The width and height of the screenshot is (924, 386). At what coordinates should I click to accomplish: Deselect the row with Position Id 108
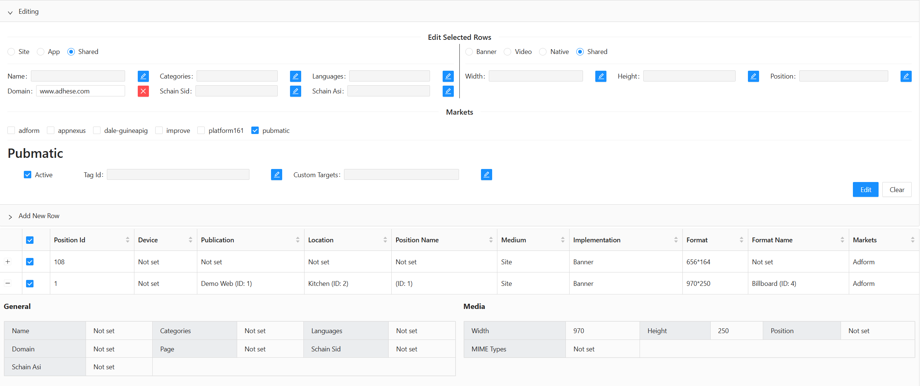(x=30, y=262)
